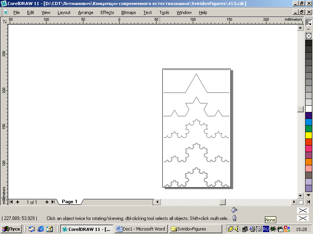Click the cursor coordinates readout in status bar

(19, 218)
